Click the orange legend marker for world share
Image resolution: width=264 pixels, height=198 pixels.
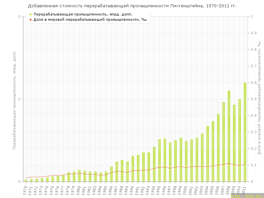click(x=31, y=19)
